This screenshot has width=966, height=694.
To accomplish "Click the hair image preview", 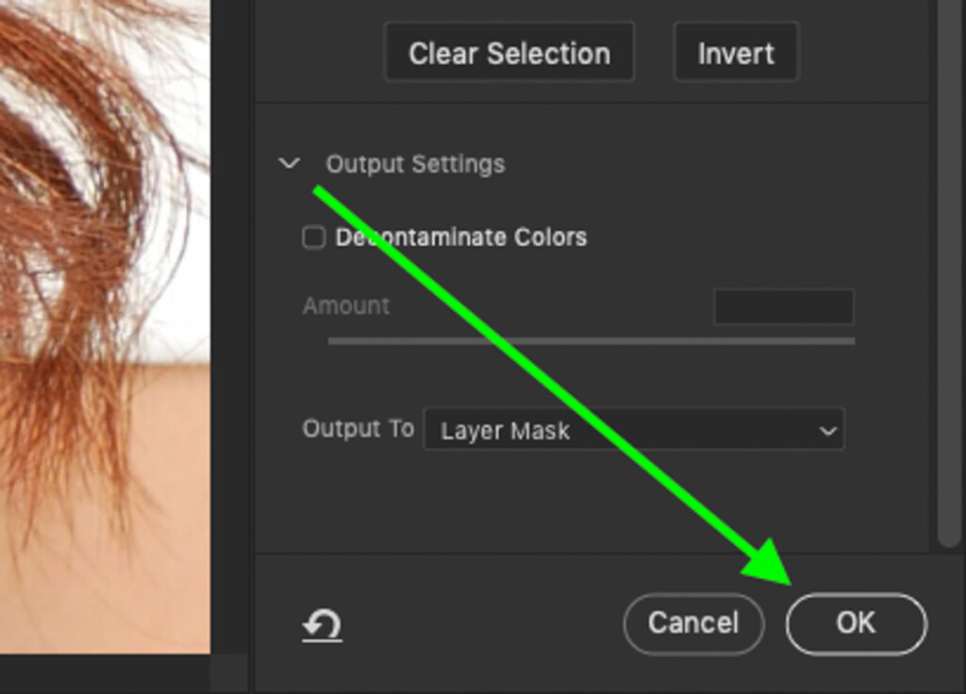I will coord(105,326).
